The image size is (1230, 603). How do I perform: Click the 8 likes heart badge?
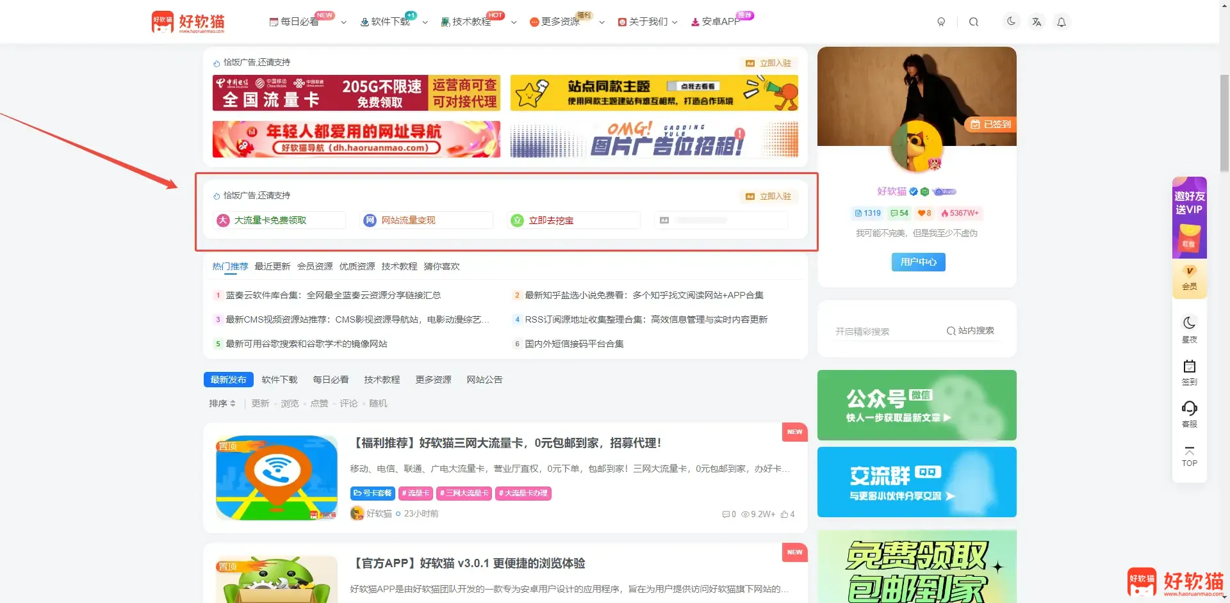[924, 213]
